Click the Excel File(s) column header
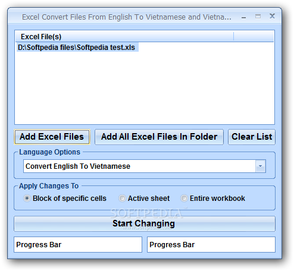Viewport: 294px width, 271px height. (124, 37)
